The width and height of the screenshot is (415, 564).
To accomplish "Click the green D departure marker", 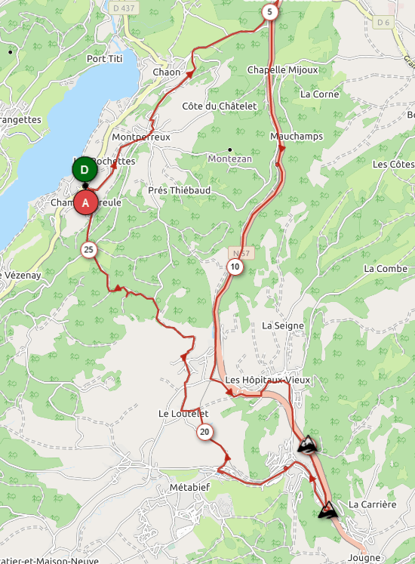I will (x=85, y=169).
